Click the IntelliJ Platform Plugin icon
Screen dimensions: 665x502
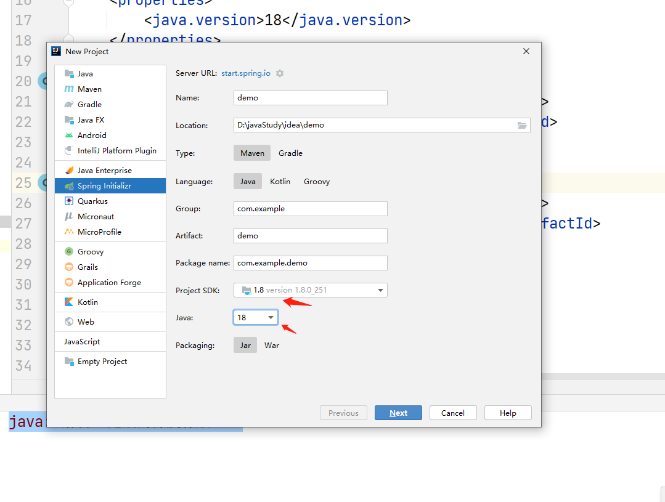(x=68, y=150)
